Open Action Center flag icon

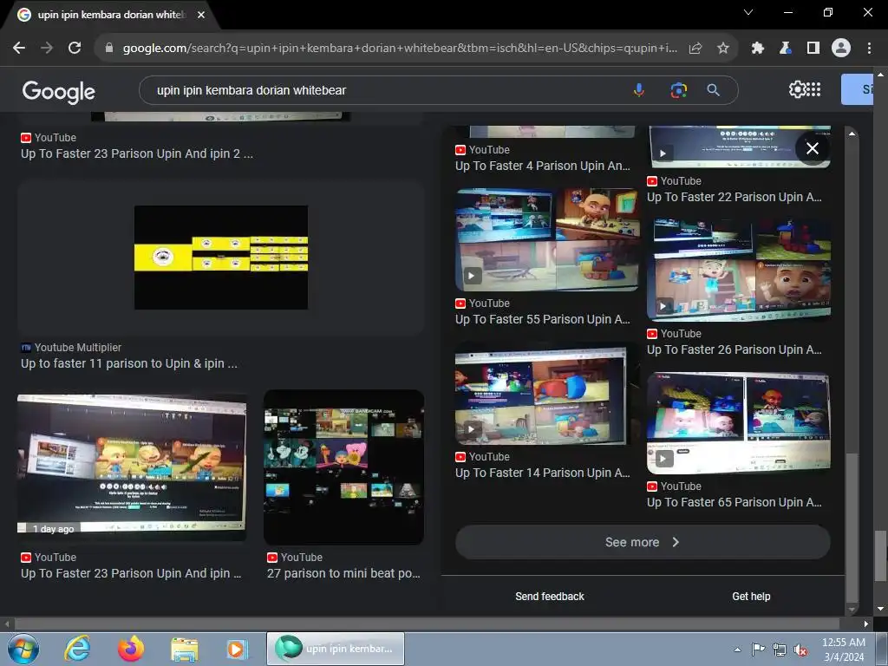pos(758,650)
